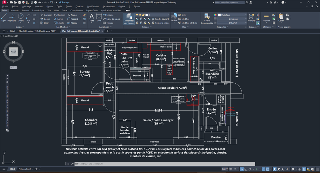Click the Mesurer tool
320x173 pixels.
tap(266, 17)
